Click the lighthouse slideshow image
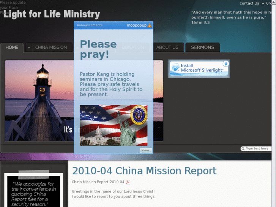Screen dimensions: 276x207 tap(39, 100)
